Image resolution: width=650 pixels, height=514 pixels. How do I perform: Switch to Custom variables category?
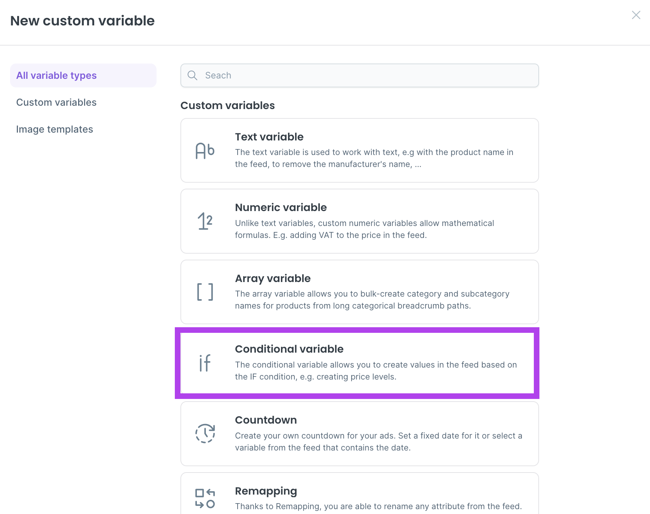56,102
